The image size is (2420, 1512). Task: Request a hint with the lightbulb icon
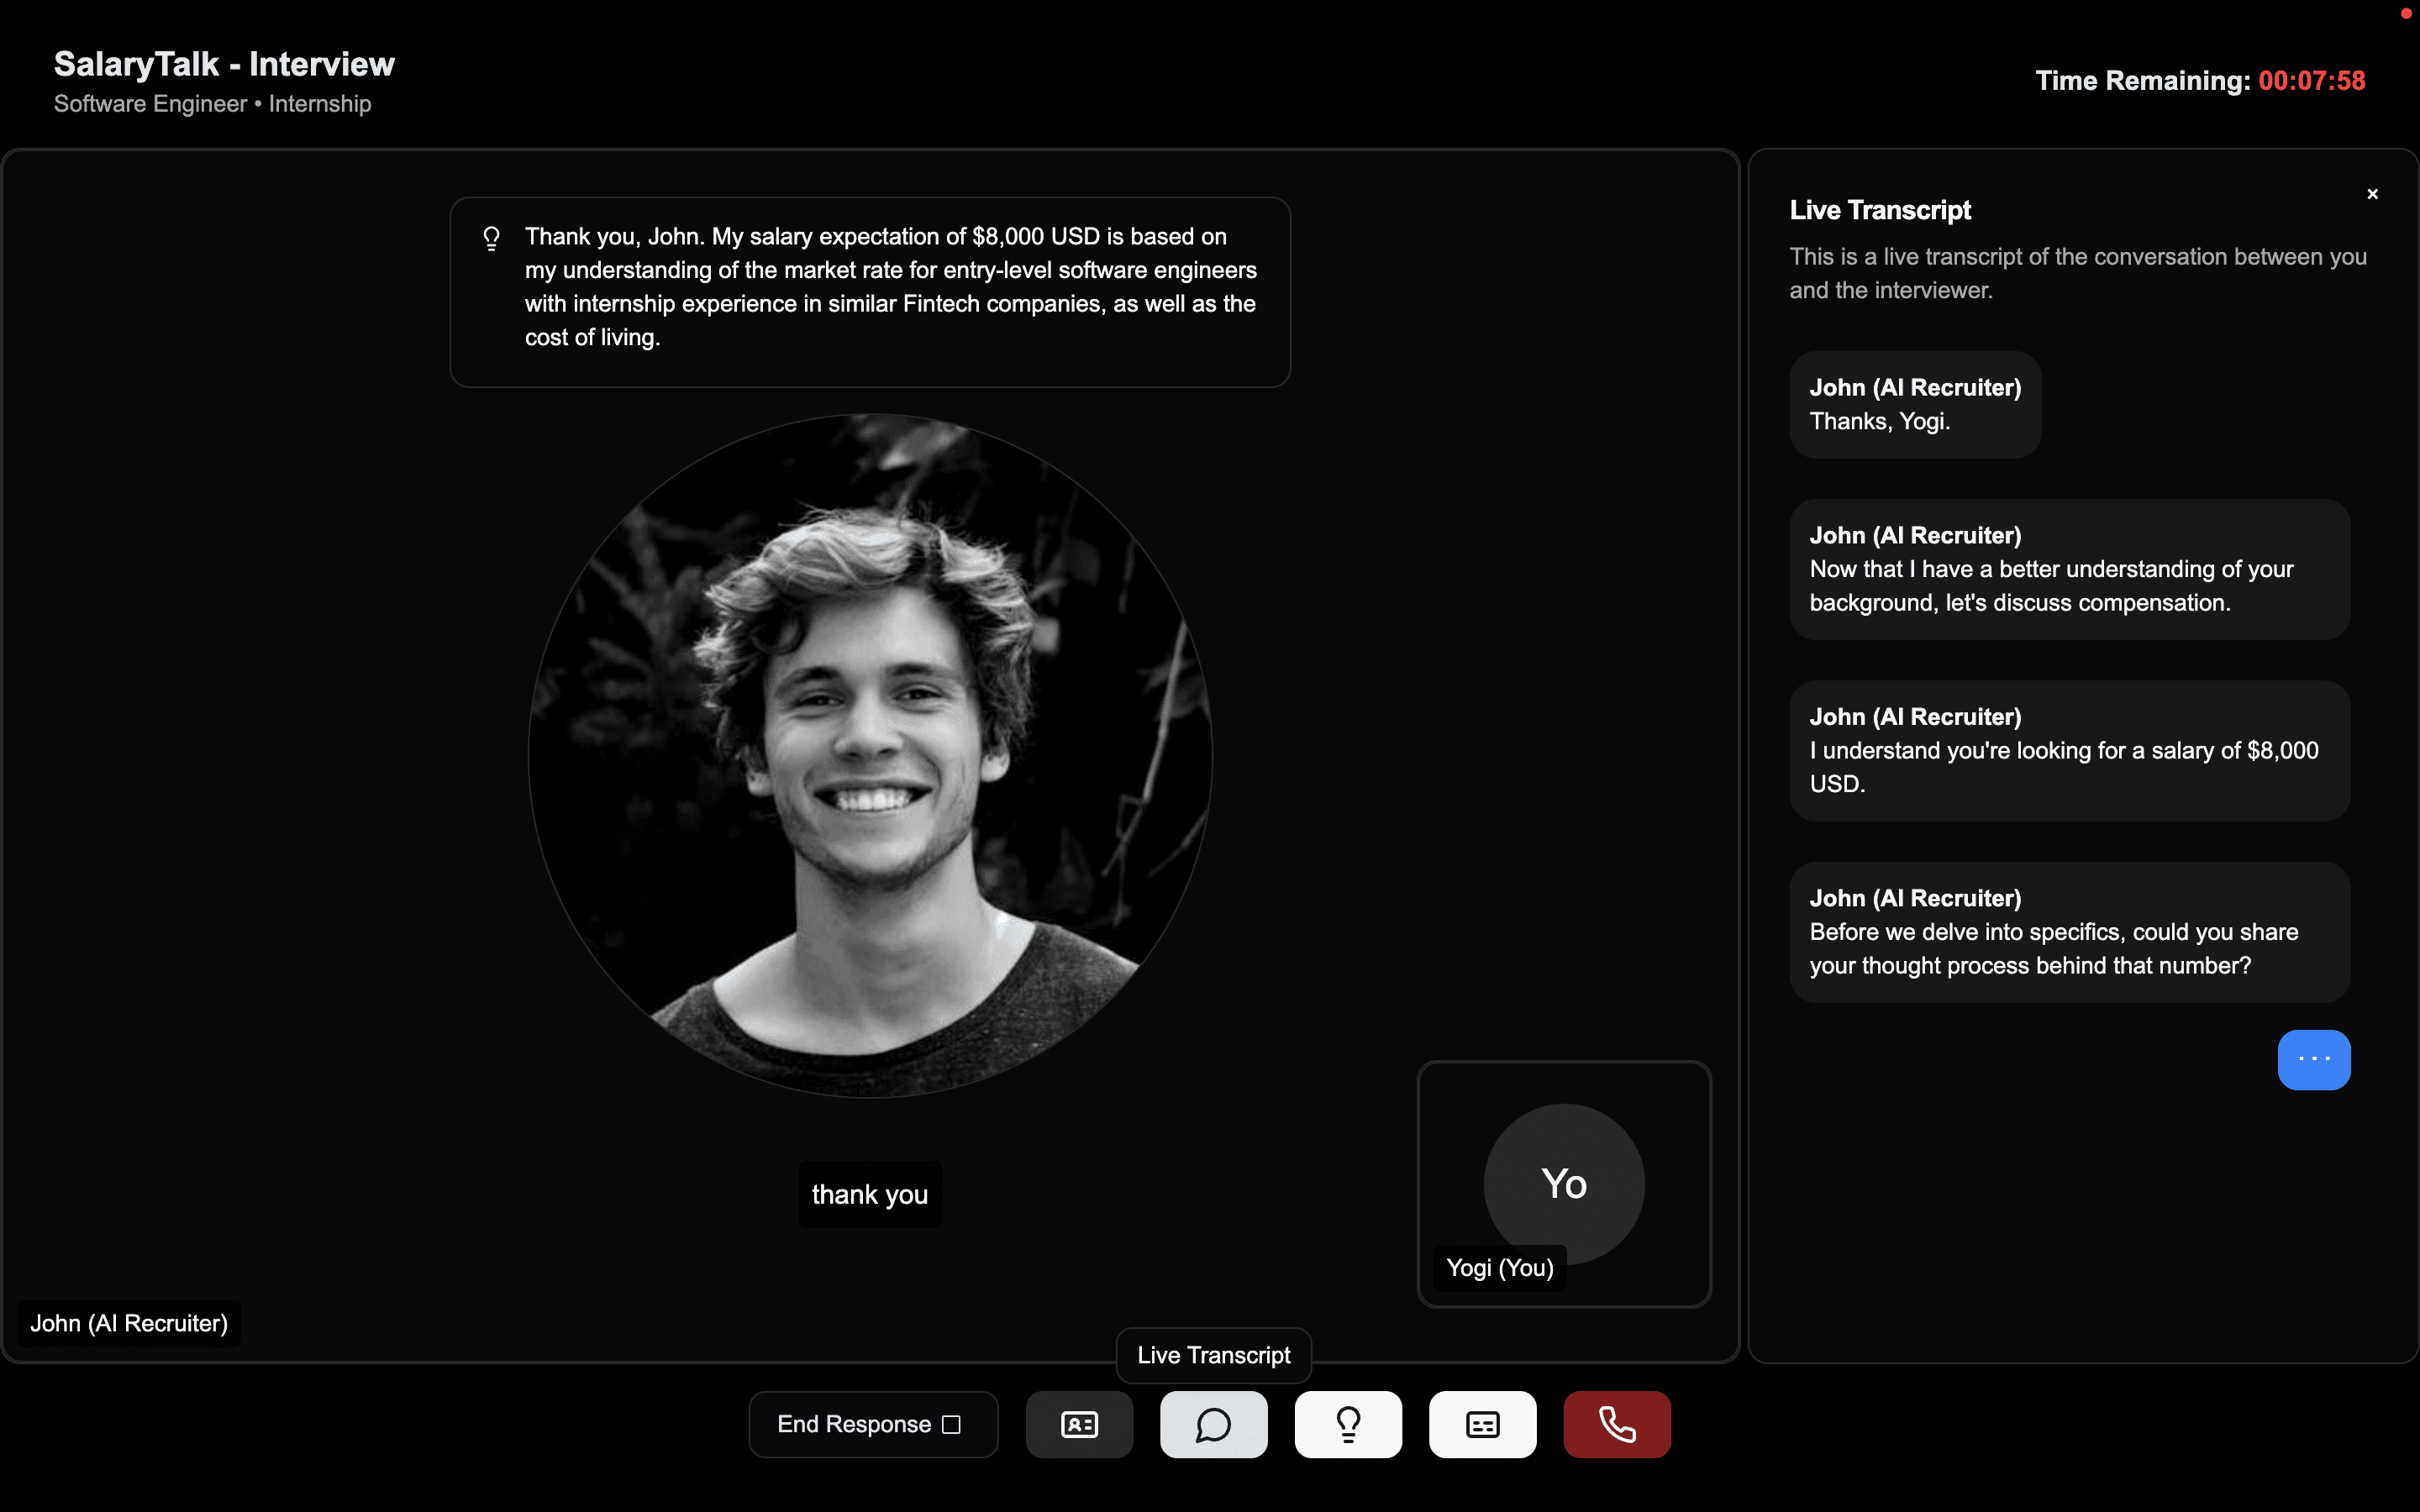click(x=1348, y=1423)
